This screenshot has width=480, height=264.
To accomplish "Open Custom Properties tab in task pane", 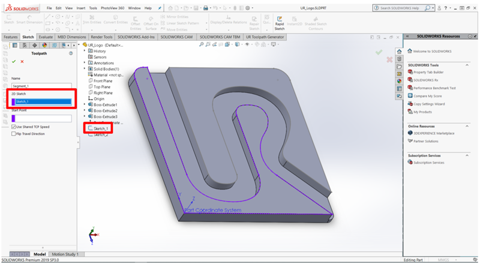I will tap(399, 89).
